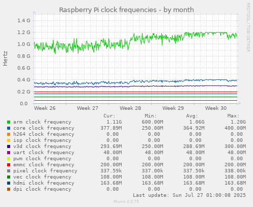Image resolution: width=253 pixels, height=207 pixels.
Task: Click the '0.4 G' y-axis label
Action: 24,80
